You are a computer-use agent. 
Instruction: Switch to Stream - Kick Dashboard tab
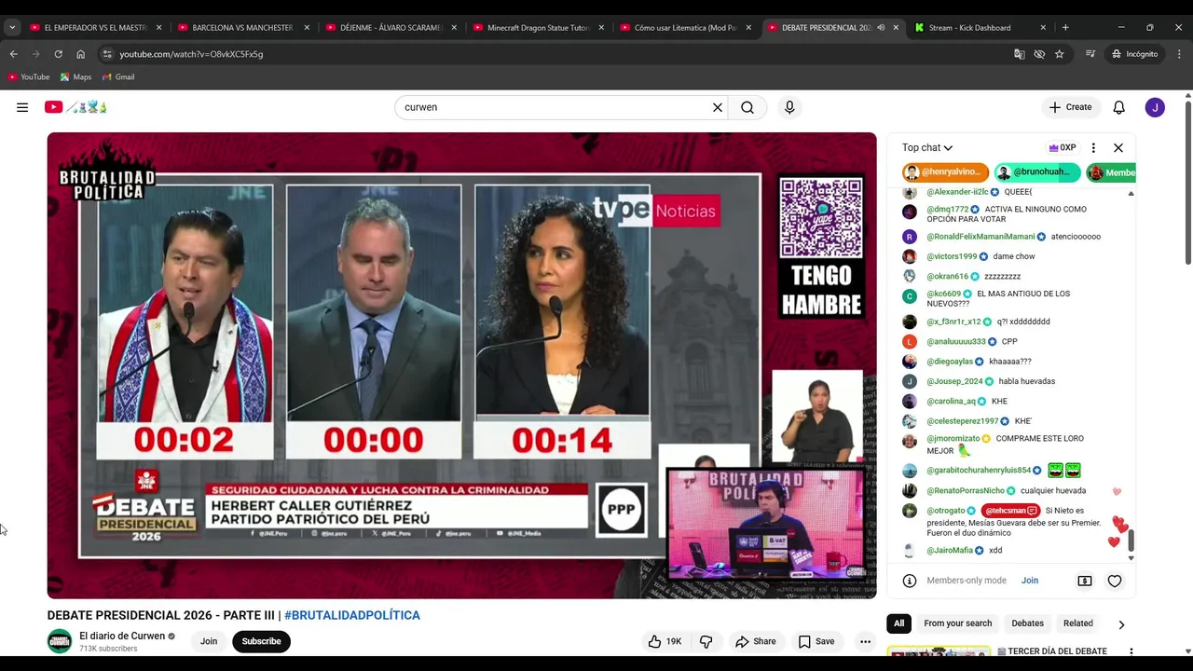tap(979, 28)
